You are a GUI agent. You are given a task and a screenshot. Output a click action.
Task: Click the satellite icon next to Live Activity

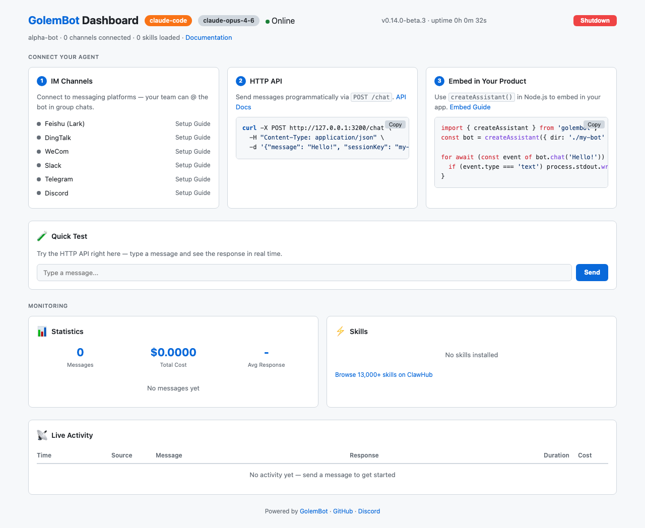(x=42, y=435)
